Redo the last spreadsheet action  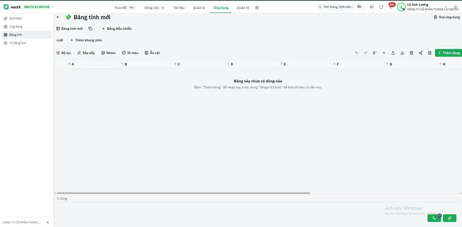366,53
